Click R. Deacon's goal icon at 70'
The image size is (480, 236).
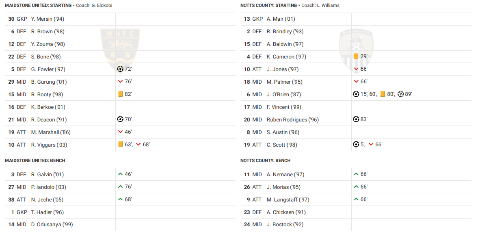point(120,119)
